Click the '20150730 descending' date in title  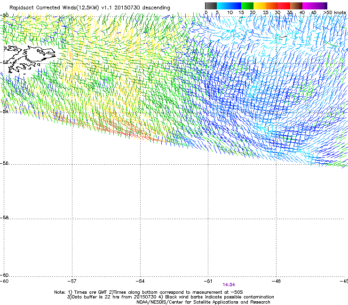142,8
